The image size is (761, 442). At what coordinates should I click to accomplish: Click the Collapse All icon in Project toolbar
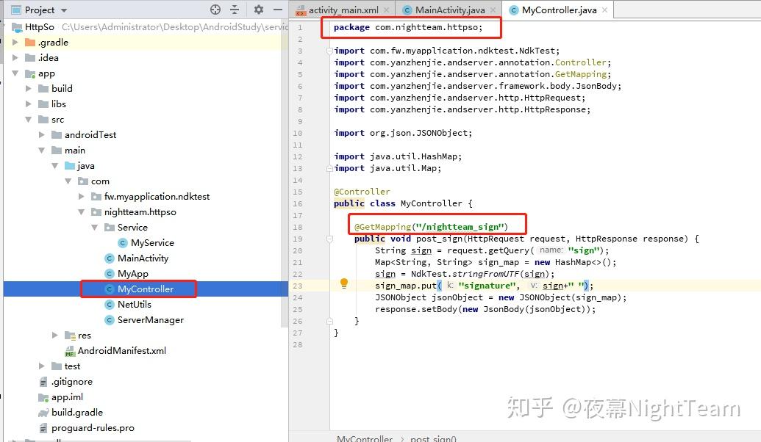click(236, 10)
